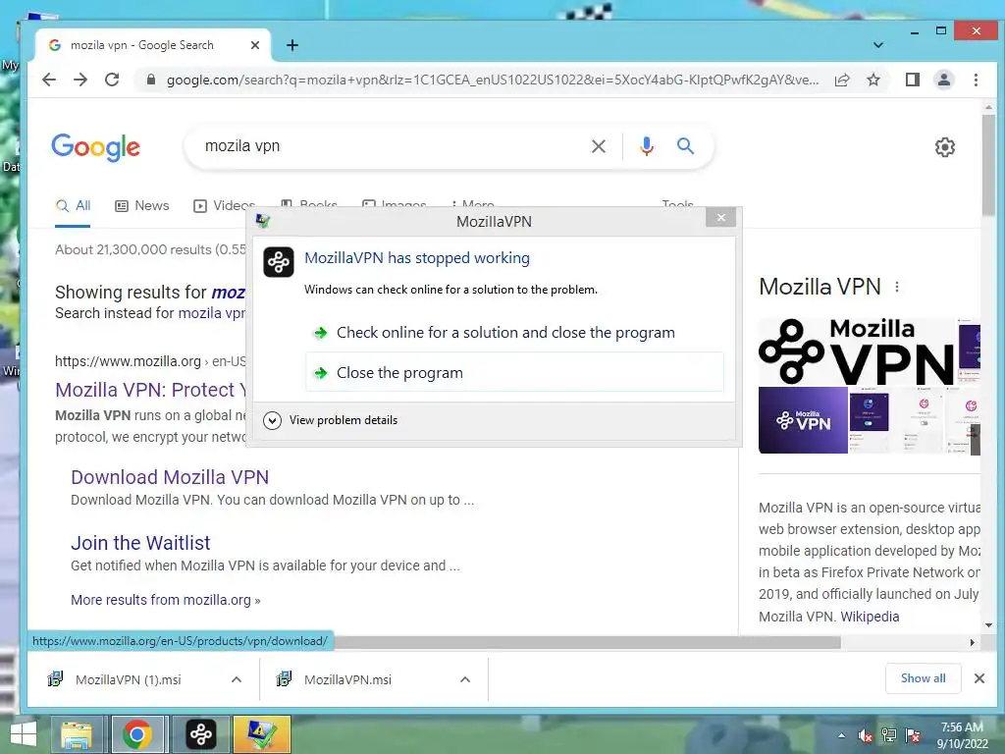Open Google quick settings gear
The height and width of the screenshot is (754, 1005).
coord(945,147)
